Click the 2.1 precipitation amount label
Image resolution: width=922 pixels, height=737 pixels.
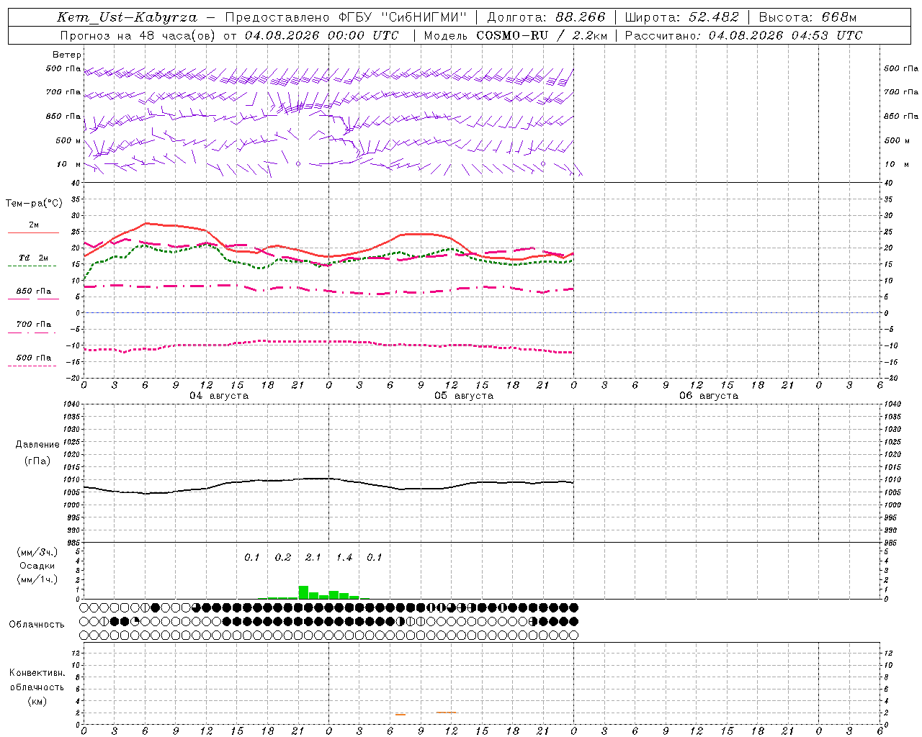(x=313, y=558)
